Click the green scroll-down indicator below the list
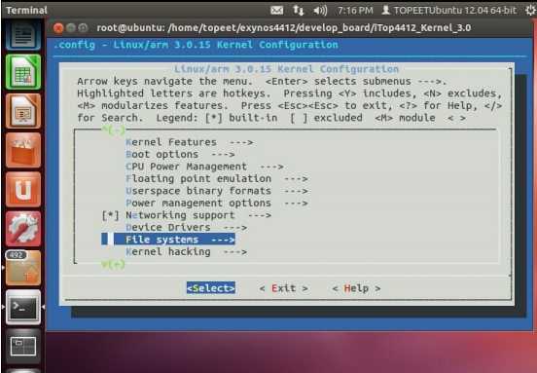This screenshot has height=373, width=537. (114, 264)
